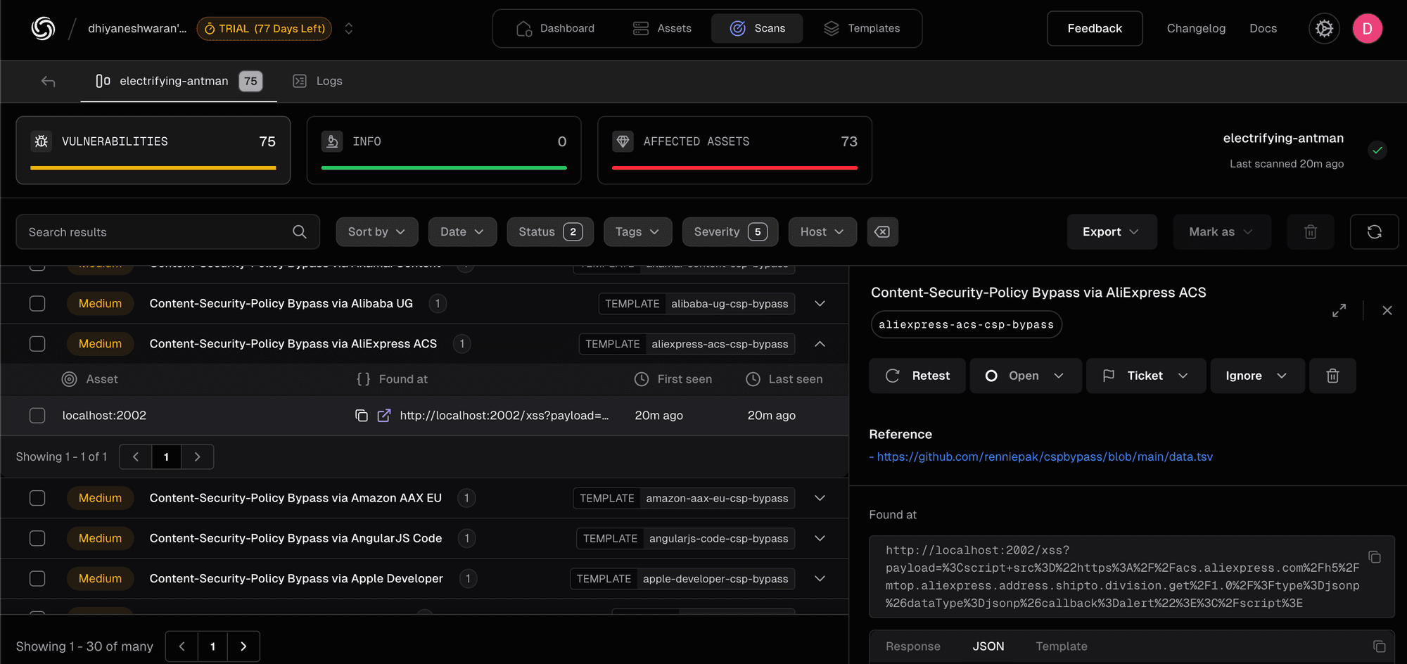Viewport: 1407px width, 664px height.
Task: Tick the AngularJS Code finding checkbox
Action: pyautogui.click(x=37, y=539)
